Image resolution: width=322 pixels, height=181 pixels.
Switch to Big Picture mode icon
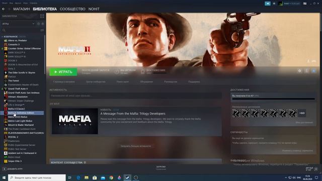pyautogui.click(x=305, y=4)
